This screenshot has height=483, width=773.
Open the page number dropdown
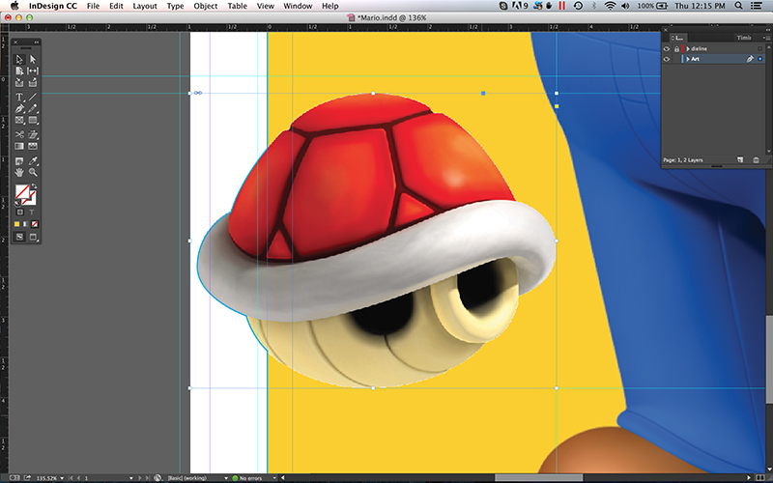[131, 478]
